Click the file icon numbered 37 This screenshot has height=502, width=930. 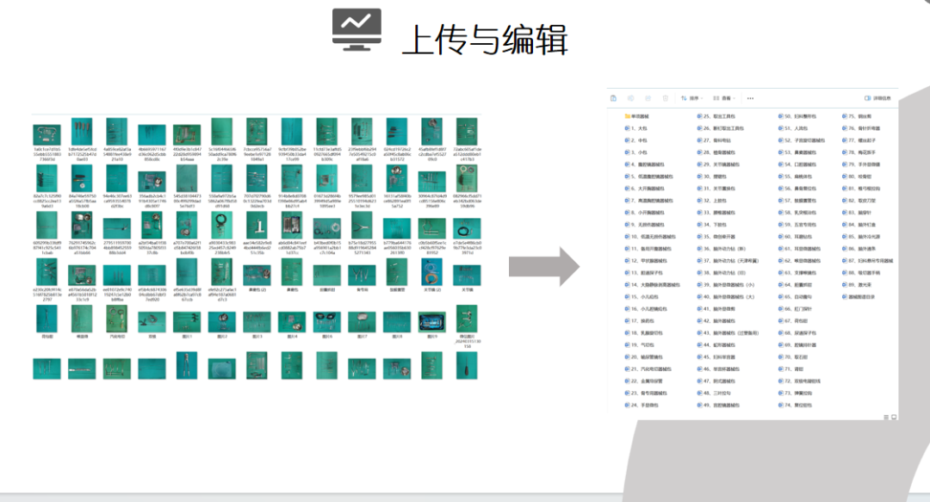pos(699,261)
